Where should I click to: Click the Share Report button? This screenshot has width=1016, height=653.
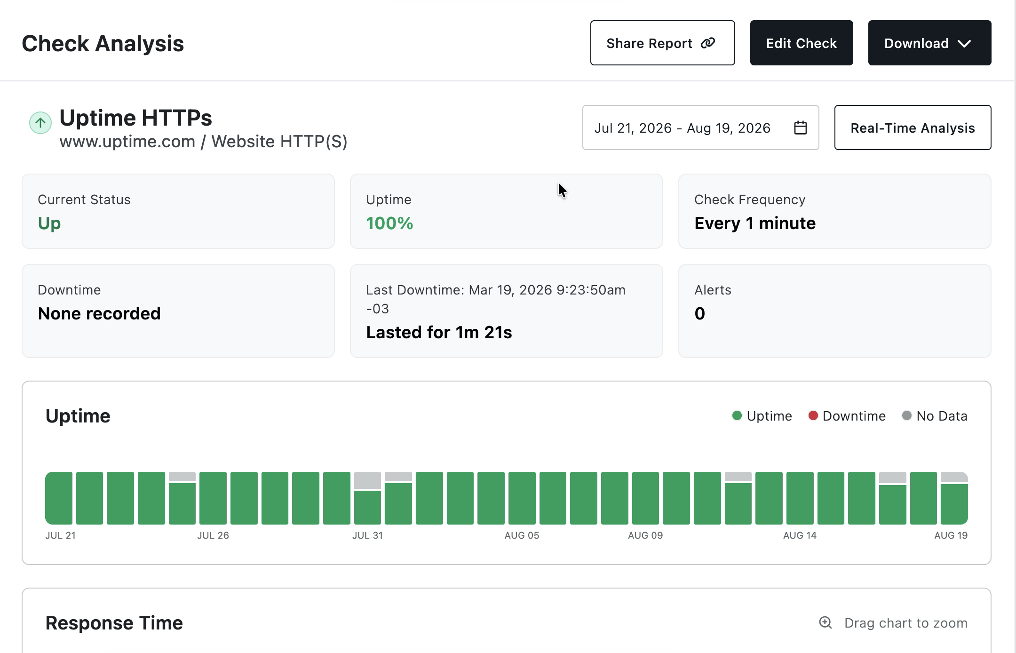point(663,43)
